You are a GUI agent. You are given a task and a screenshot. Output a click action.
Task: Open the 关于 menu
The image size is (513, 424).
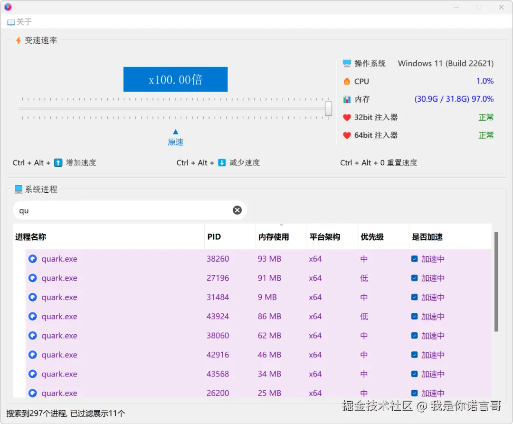pyautogui.click(x=19, y=22)
